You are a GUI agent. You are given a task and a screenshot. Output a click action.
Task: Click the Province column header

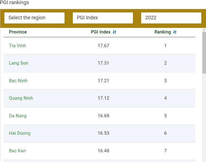pyautogui.click(x=18, y=32)
